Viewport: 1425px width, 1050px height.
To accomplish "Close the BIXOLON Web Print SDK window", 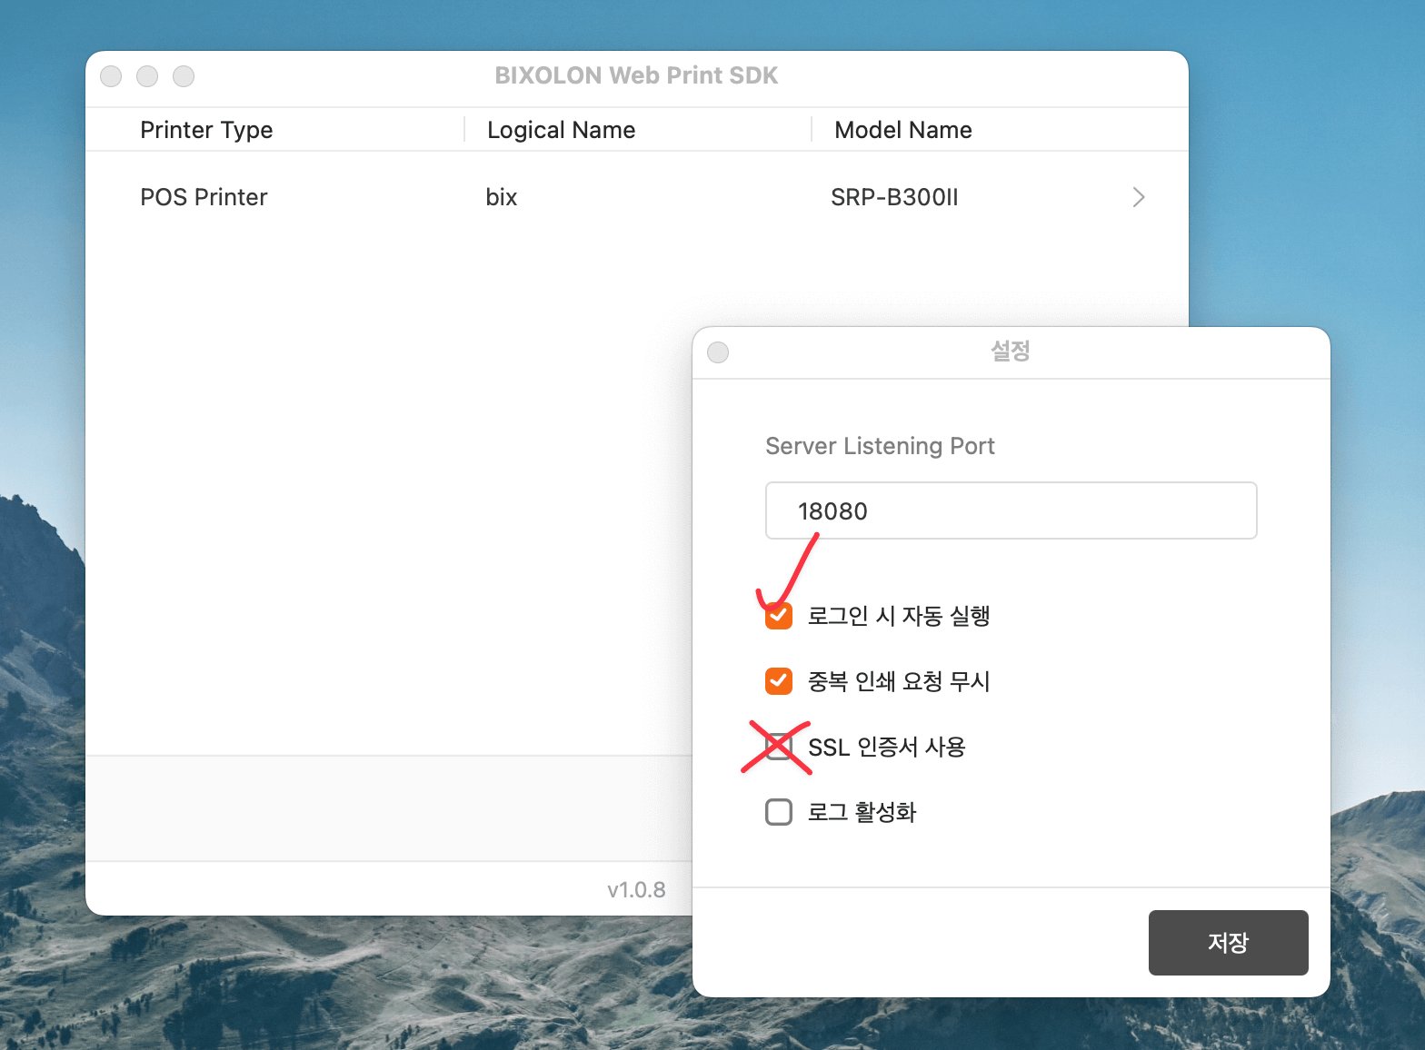I will coord(111,76).
